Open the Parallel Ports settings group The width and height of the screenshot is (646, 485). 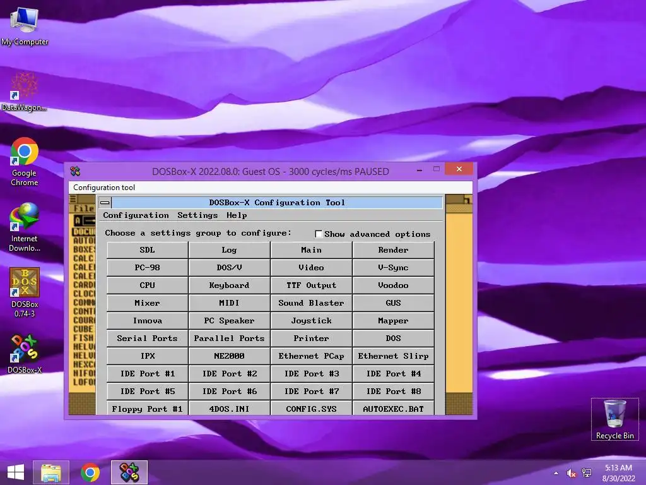click(229, 338)
